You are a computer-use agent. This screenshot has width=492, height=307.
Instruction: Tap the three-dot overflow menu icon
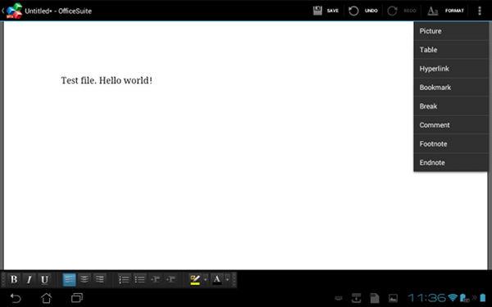(x=479, y=11)
